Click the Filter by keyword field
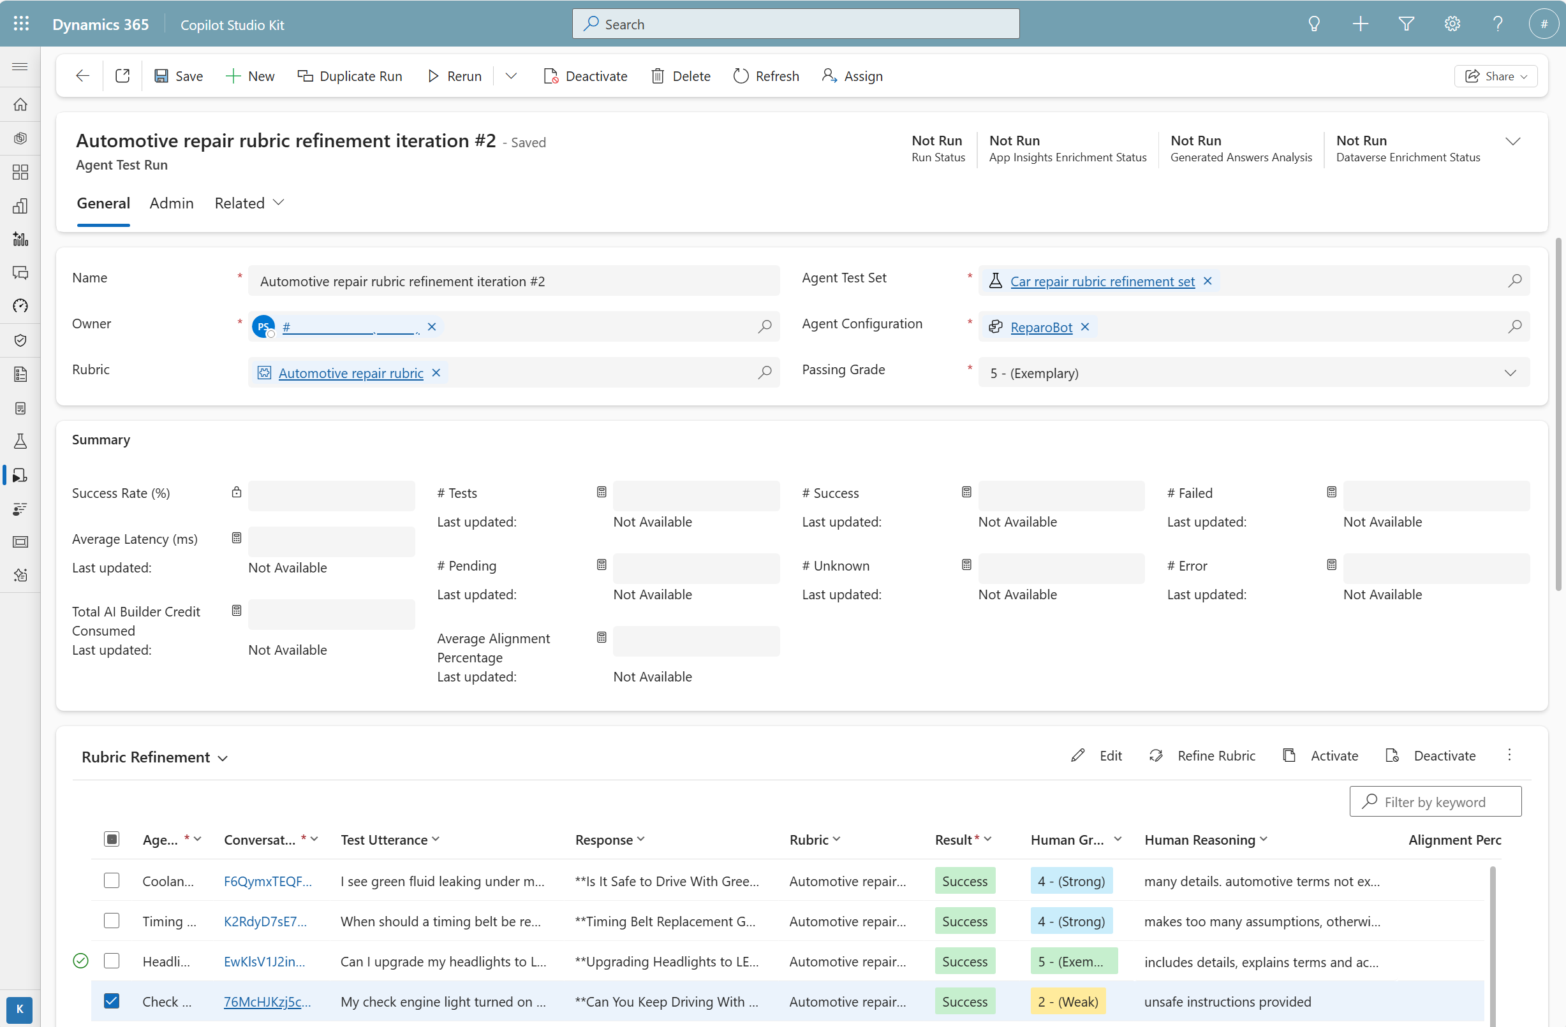1566x1027 pixels. coord(1435,801)
